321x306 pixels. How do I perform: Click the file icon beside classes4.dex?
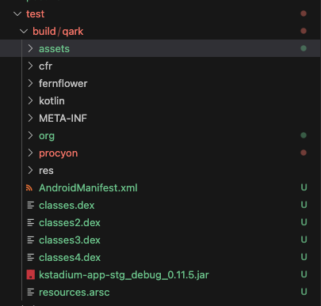point(31,258)
